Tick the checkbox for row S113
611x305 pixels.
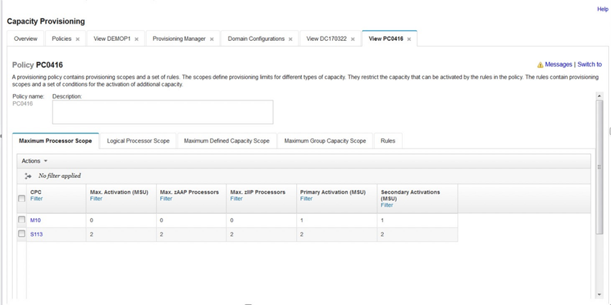(x=22, y=234)
